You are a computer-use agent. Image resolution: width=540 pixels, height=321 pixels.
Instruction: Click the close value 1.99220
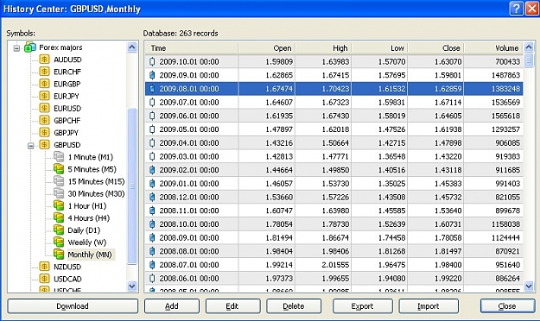tap(448, 279)
